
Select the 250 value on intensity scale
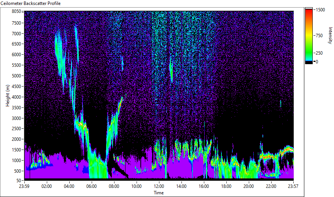[x=319, y=53]
